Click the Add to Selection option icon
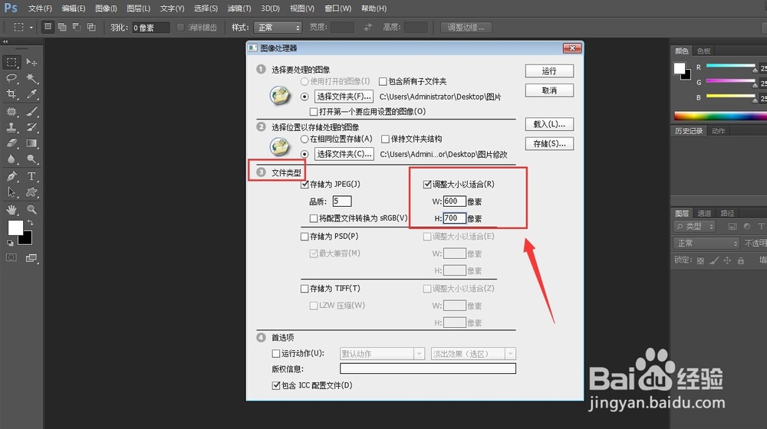 (62, 27)
